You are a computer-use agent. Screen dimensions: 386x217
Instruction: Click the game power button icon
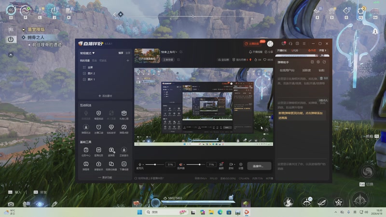(x=11, y=40)
